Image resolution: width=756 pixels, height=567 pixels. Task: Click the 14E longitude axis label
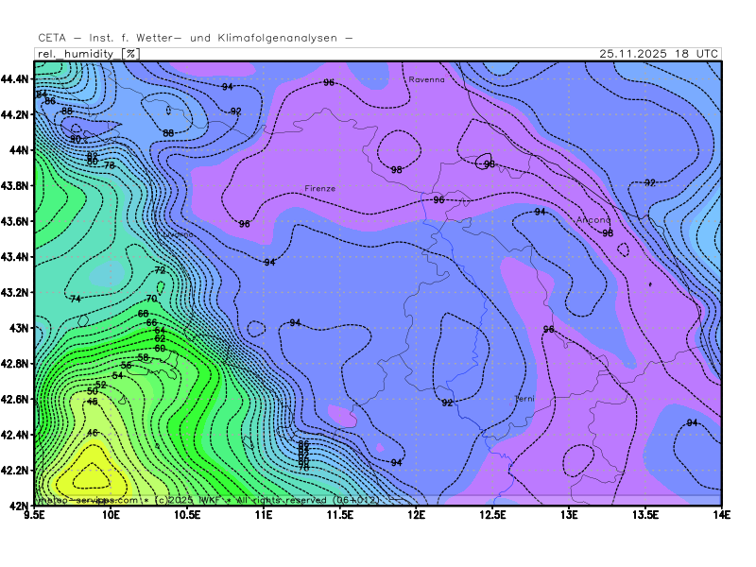click(721, 515)
